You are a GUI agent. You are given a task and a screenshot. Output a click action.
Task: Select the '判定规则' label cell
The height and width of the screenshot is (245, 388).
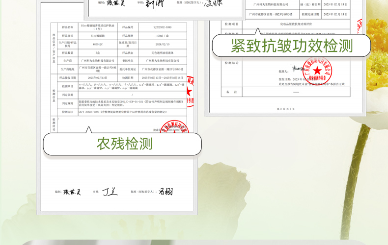coord(68,103)
